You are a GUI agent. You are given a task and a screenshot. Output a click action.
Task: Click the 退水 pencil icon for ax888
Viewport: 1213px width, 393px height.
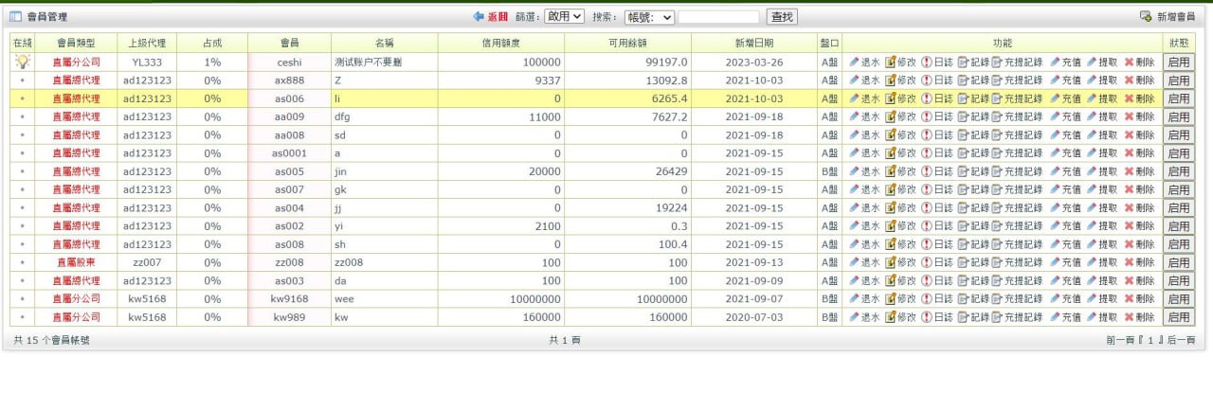pyautogui.click(x=854, y=80)
